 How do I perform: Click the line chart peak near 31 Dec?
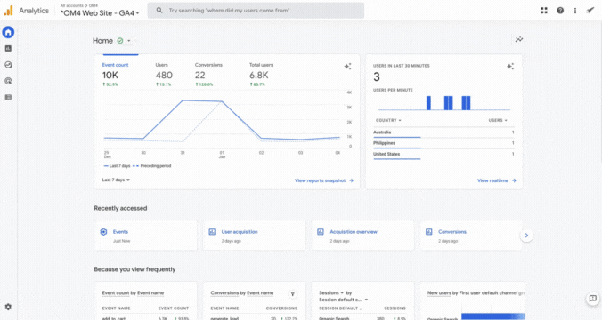183,100
